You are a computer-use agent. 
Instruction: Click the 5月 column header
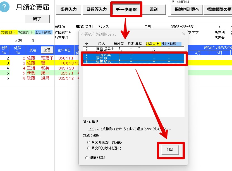click(x=219, y=53)
